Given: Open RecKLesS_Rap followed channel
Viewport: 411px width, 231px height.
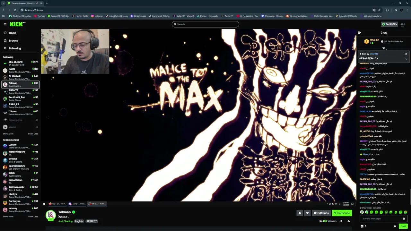Looking at the screenshot, I should coord(21,98).
